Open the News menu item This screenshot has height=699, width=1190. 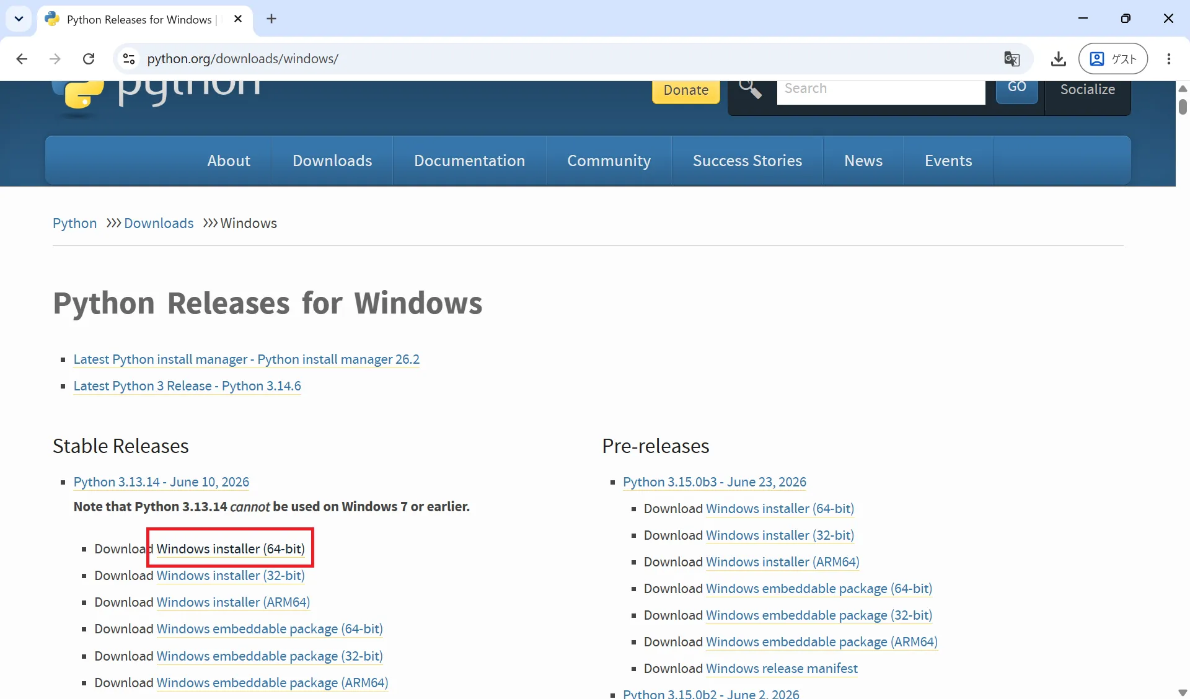pyautogui.click(x=863, y=160)
